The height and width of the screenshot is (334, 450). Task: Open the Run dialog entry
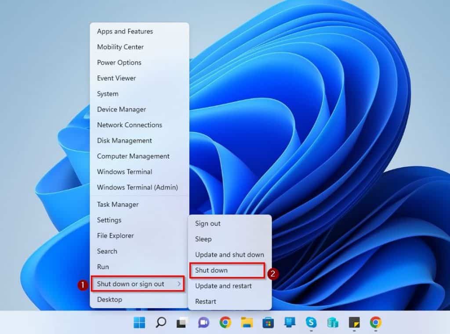139,267
